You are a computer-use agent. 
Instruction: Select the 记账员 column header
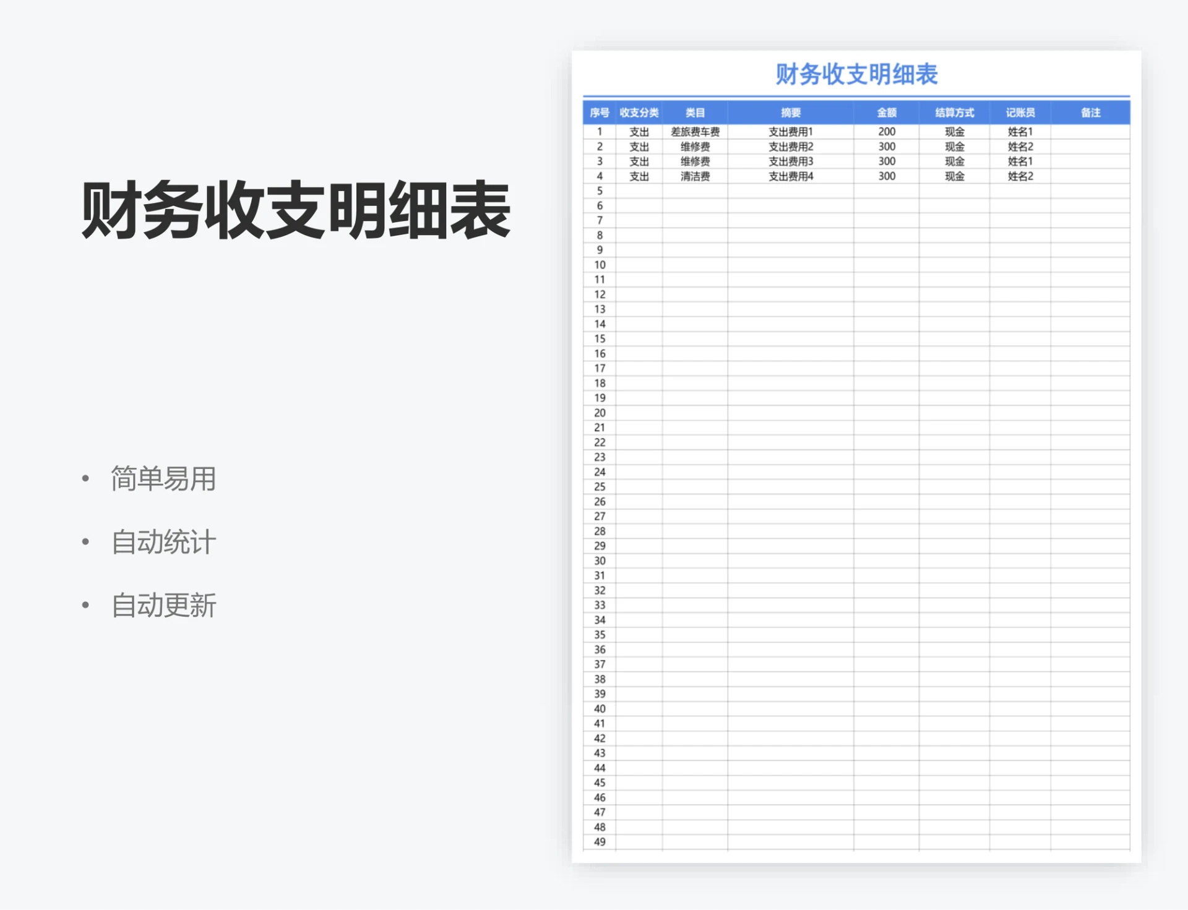(x=1021, y=112)
